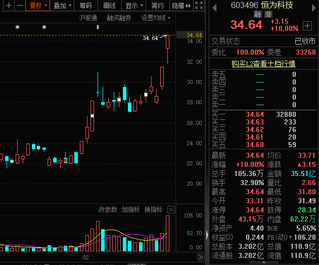Collapse the right panel via splitter arrow

click(206, 234)
